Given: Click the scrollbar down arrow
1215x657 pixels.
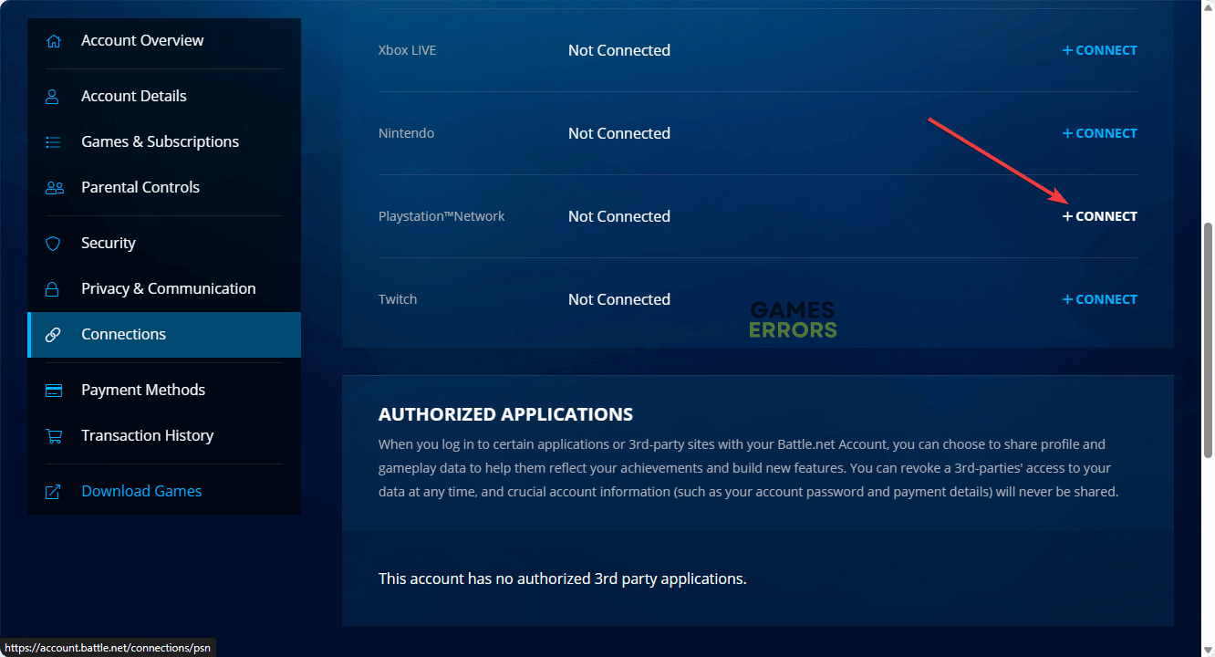Looking at the screenshot, I should [1207, 650].
